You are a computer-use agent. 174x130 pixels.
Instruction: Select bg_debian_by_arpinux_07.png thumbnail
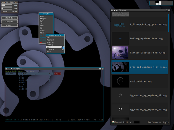(120, 109)
